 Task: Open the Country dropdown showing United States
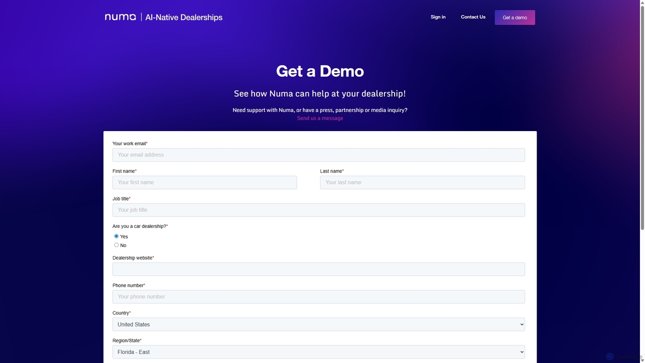[x=318, y=324]
